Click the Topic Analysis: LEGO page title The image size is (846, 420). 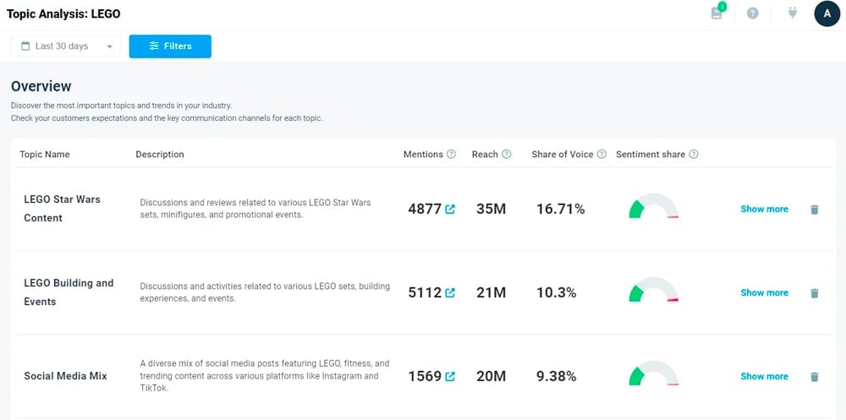(63, 14)
